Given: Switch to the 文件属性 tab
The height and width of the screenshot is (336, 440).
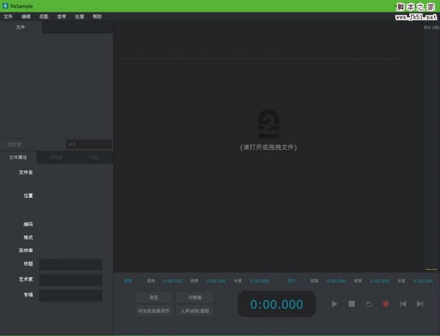Looking at the screenshot, I should pos(18,157).
